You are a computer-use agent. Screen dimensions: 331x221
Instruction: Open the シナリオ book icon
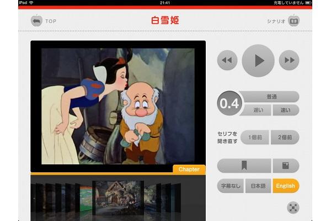[x=294, y=22]
